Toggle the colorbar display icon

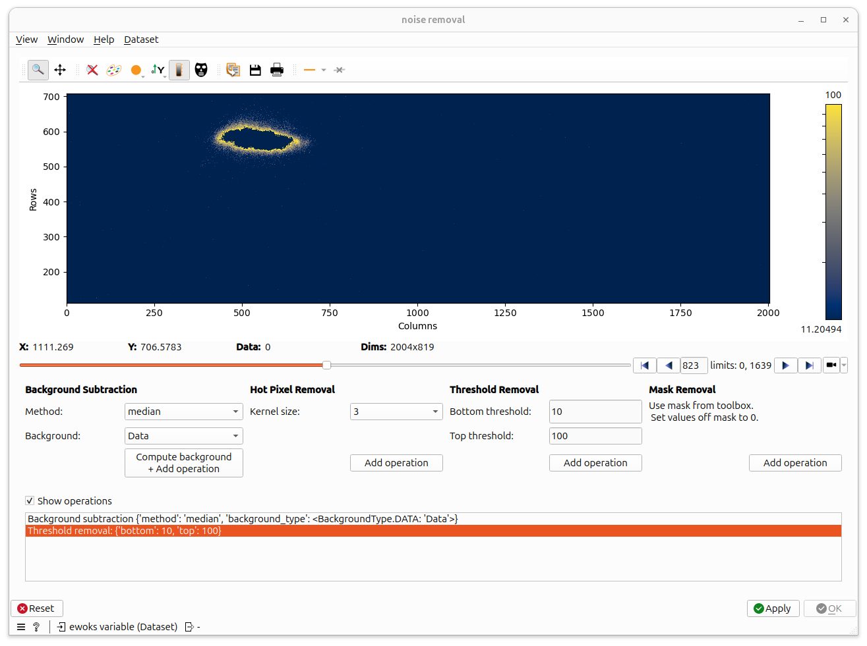click(179, 70)
